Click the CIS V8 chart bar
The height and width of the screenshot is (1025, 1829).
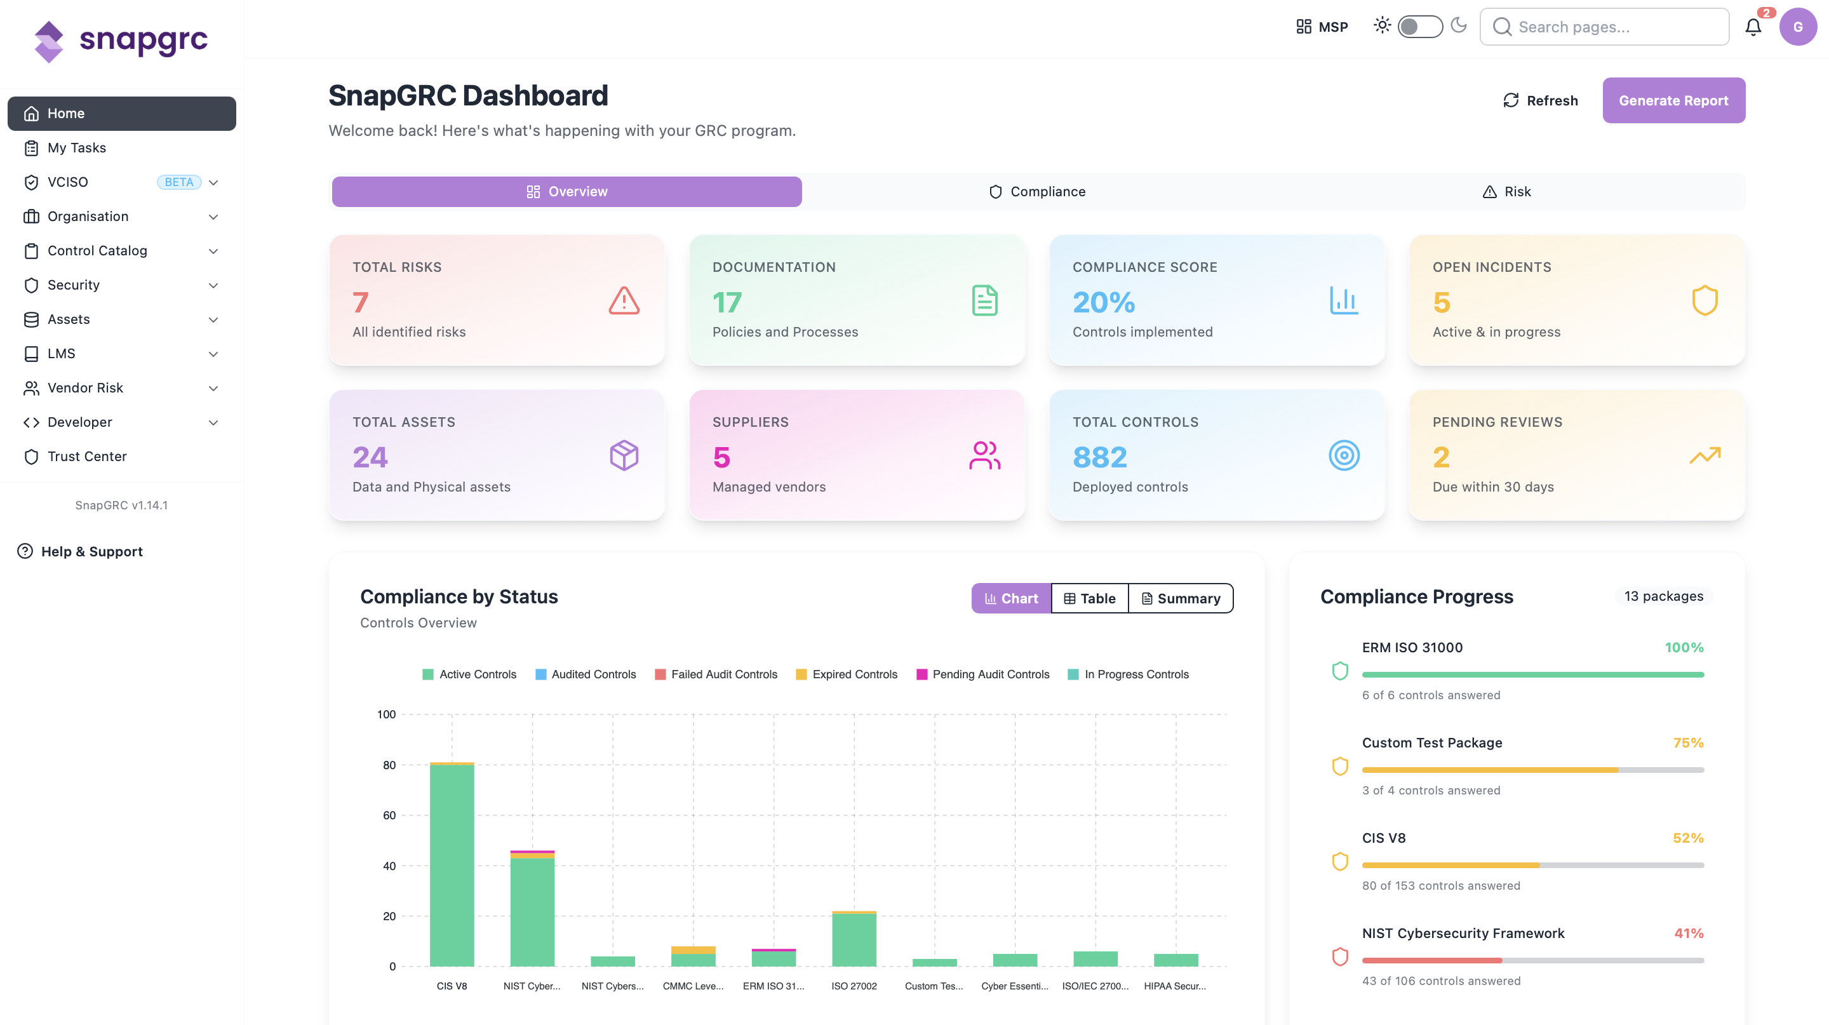452,864
